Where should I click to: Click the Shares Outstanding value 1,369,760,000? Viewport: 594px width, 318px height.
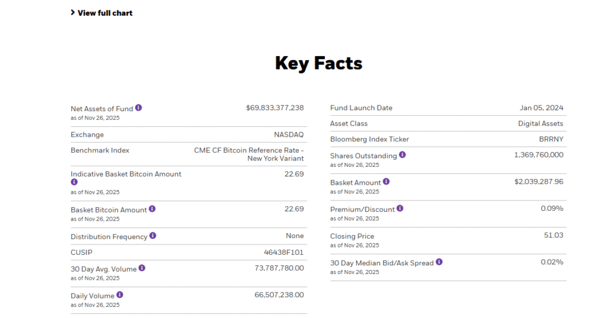pyautogui.click(x=538, y=155)
